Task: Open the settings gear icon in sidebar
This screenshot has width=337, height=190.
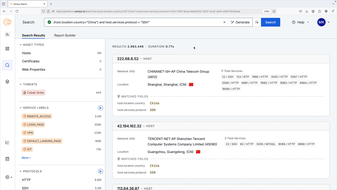Action: (x=7, y=177)
